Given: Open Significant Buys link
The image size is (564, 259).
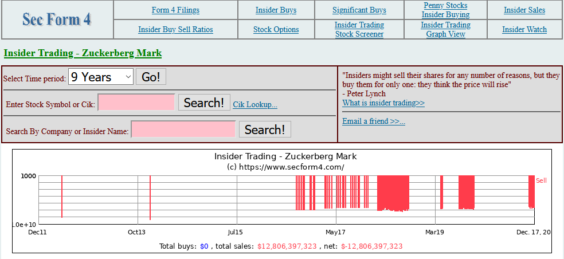Looking at the screenshot, I should [x=359, y=10].
